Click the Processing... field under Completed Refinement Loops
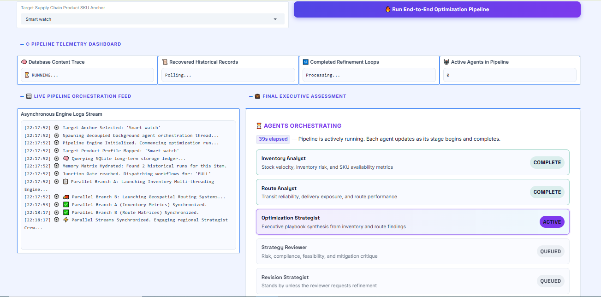Screen dimensions: 601x297 [x=369, y=75]
